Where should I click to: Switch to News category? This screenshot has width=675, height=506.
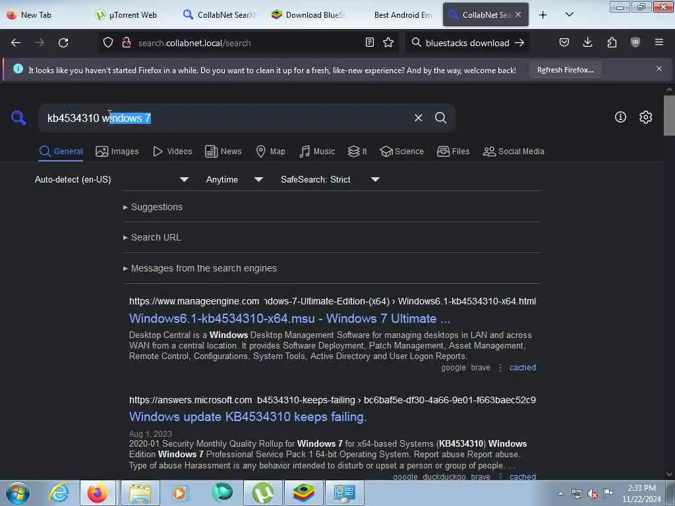[x=223, y=152]
